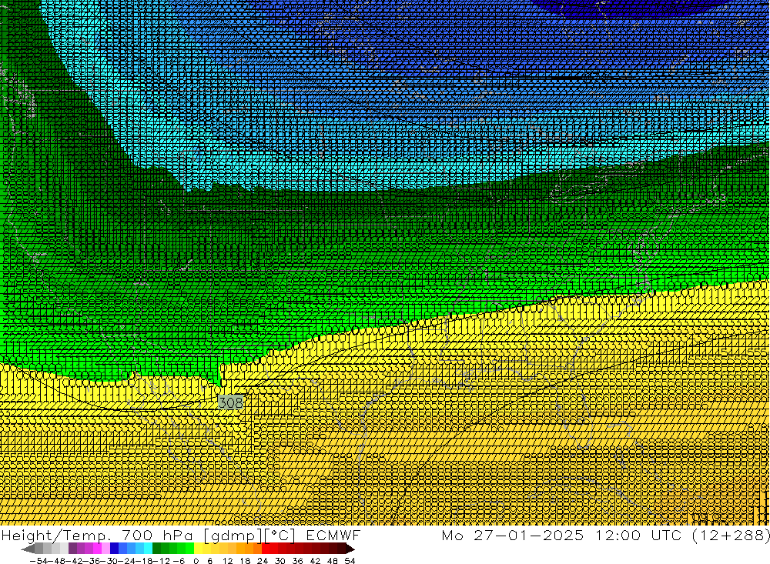This screenshot has height=564, width=770.
Task: Click the '12' legend scale value
Action: tap(227, 561)
